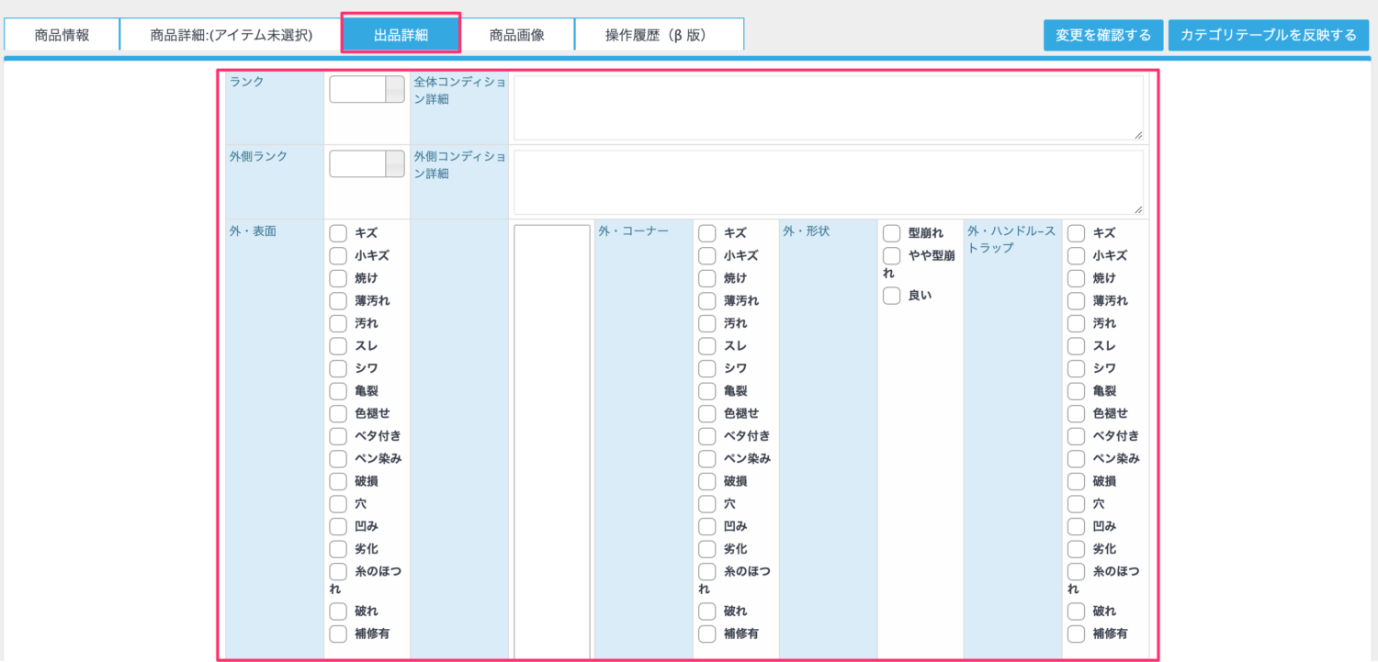This screenshot has height=662, width=1378.
Task: Click the 変更を確認する button
Action: [1103, 35]
